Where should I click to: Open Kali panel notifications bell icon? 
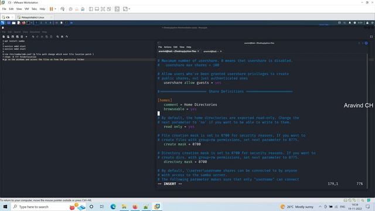350,23
